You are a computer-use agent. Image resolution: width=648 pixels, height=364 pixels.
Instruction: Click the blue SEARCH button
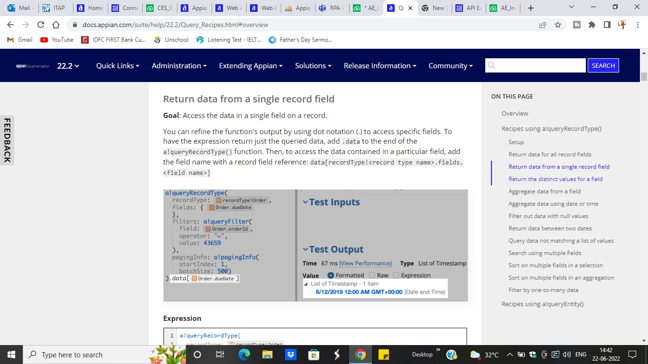(x=603, y=65)
